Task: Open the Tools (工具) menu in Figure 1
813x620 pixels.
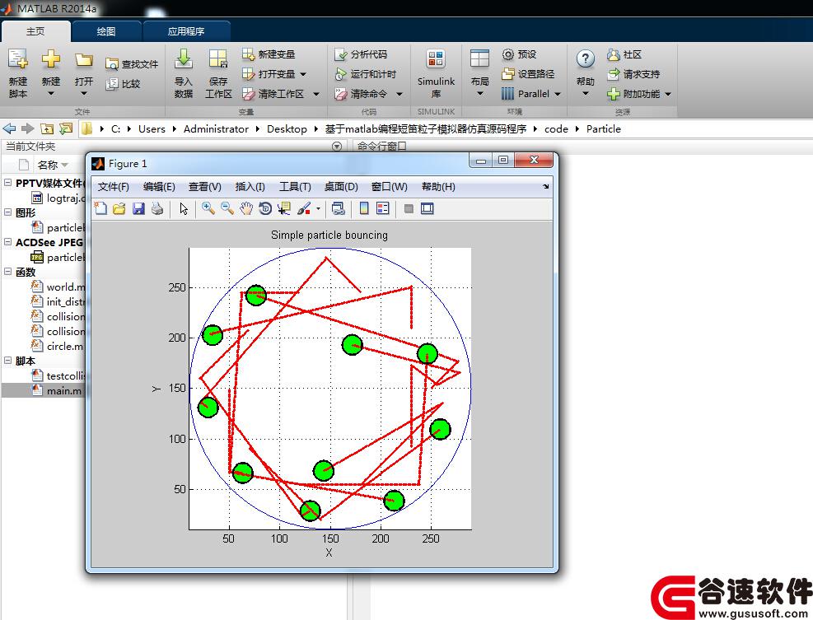Action: point(295,187)
